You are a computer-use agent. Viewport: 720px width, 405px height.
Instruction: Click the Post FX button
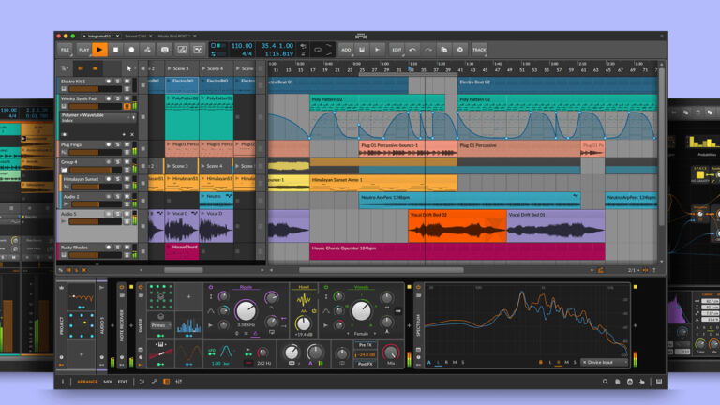coord(366,364)
